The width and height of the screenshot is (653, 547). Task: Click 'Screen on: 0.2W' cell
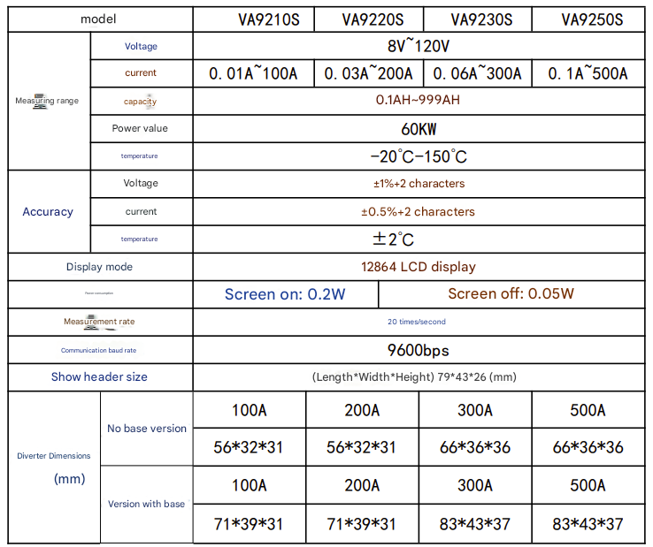pyautogui.click(x=285, y=294)
